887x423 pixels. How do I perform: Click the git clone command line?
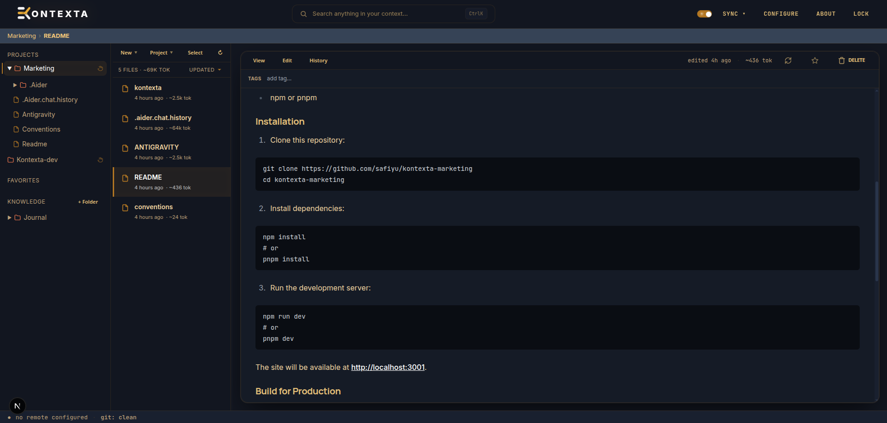tap(368, 169)
